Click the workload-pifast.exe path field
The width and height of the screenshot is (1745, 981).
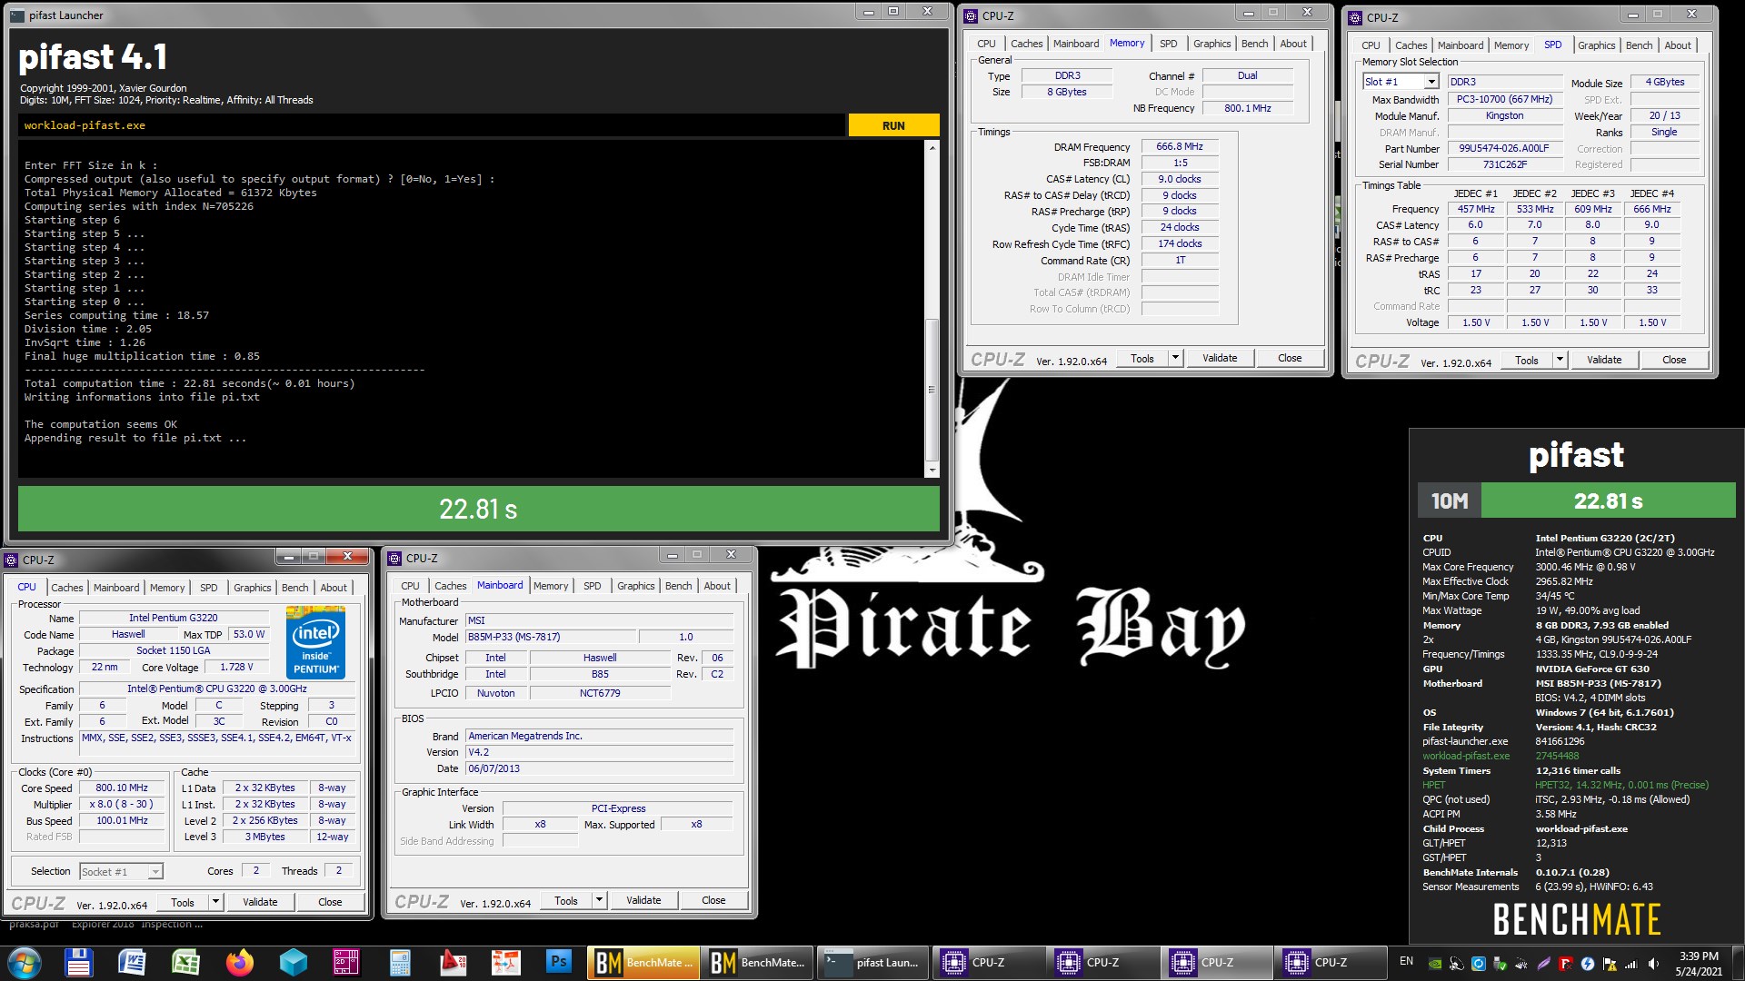(x=432, y=125)
